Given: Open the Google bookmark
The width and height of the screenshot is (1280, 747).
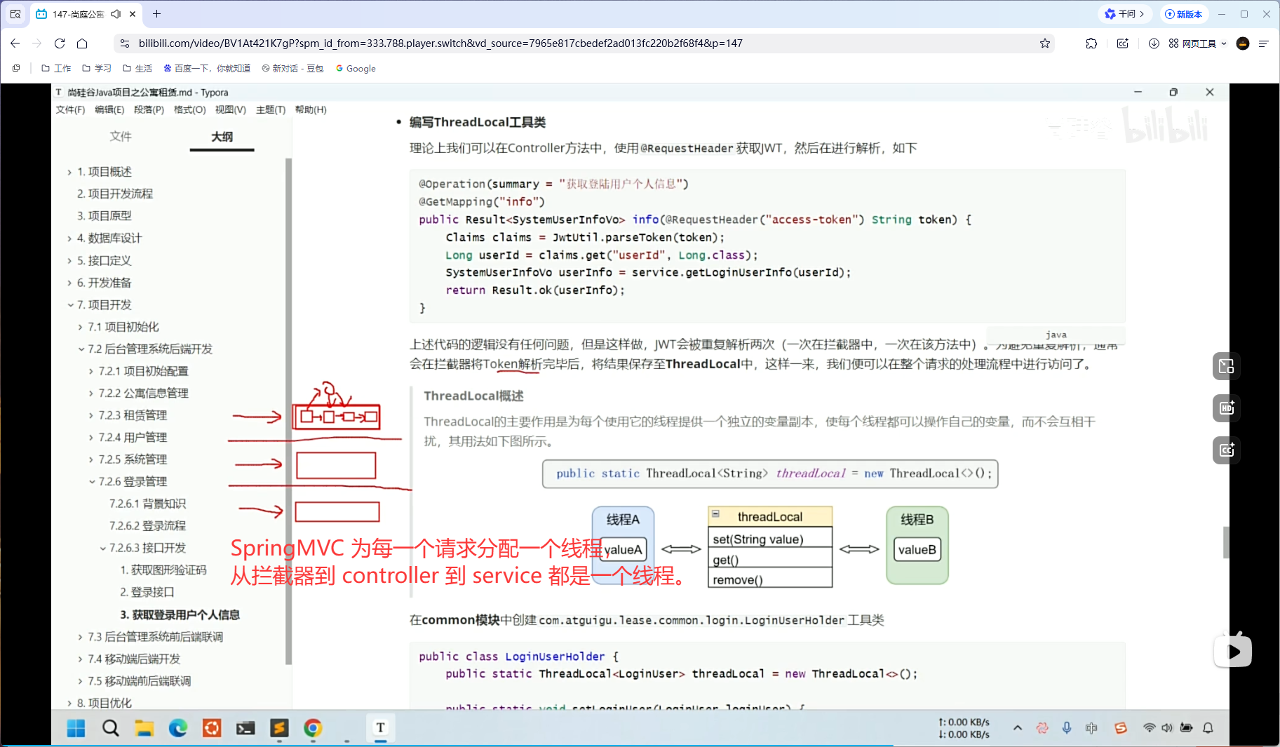Looking at the screenshot, I should [x=356, y=69].
